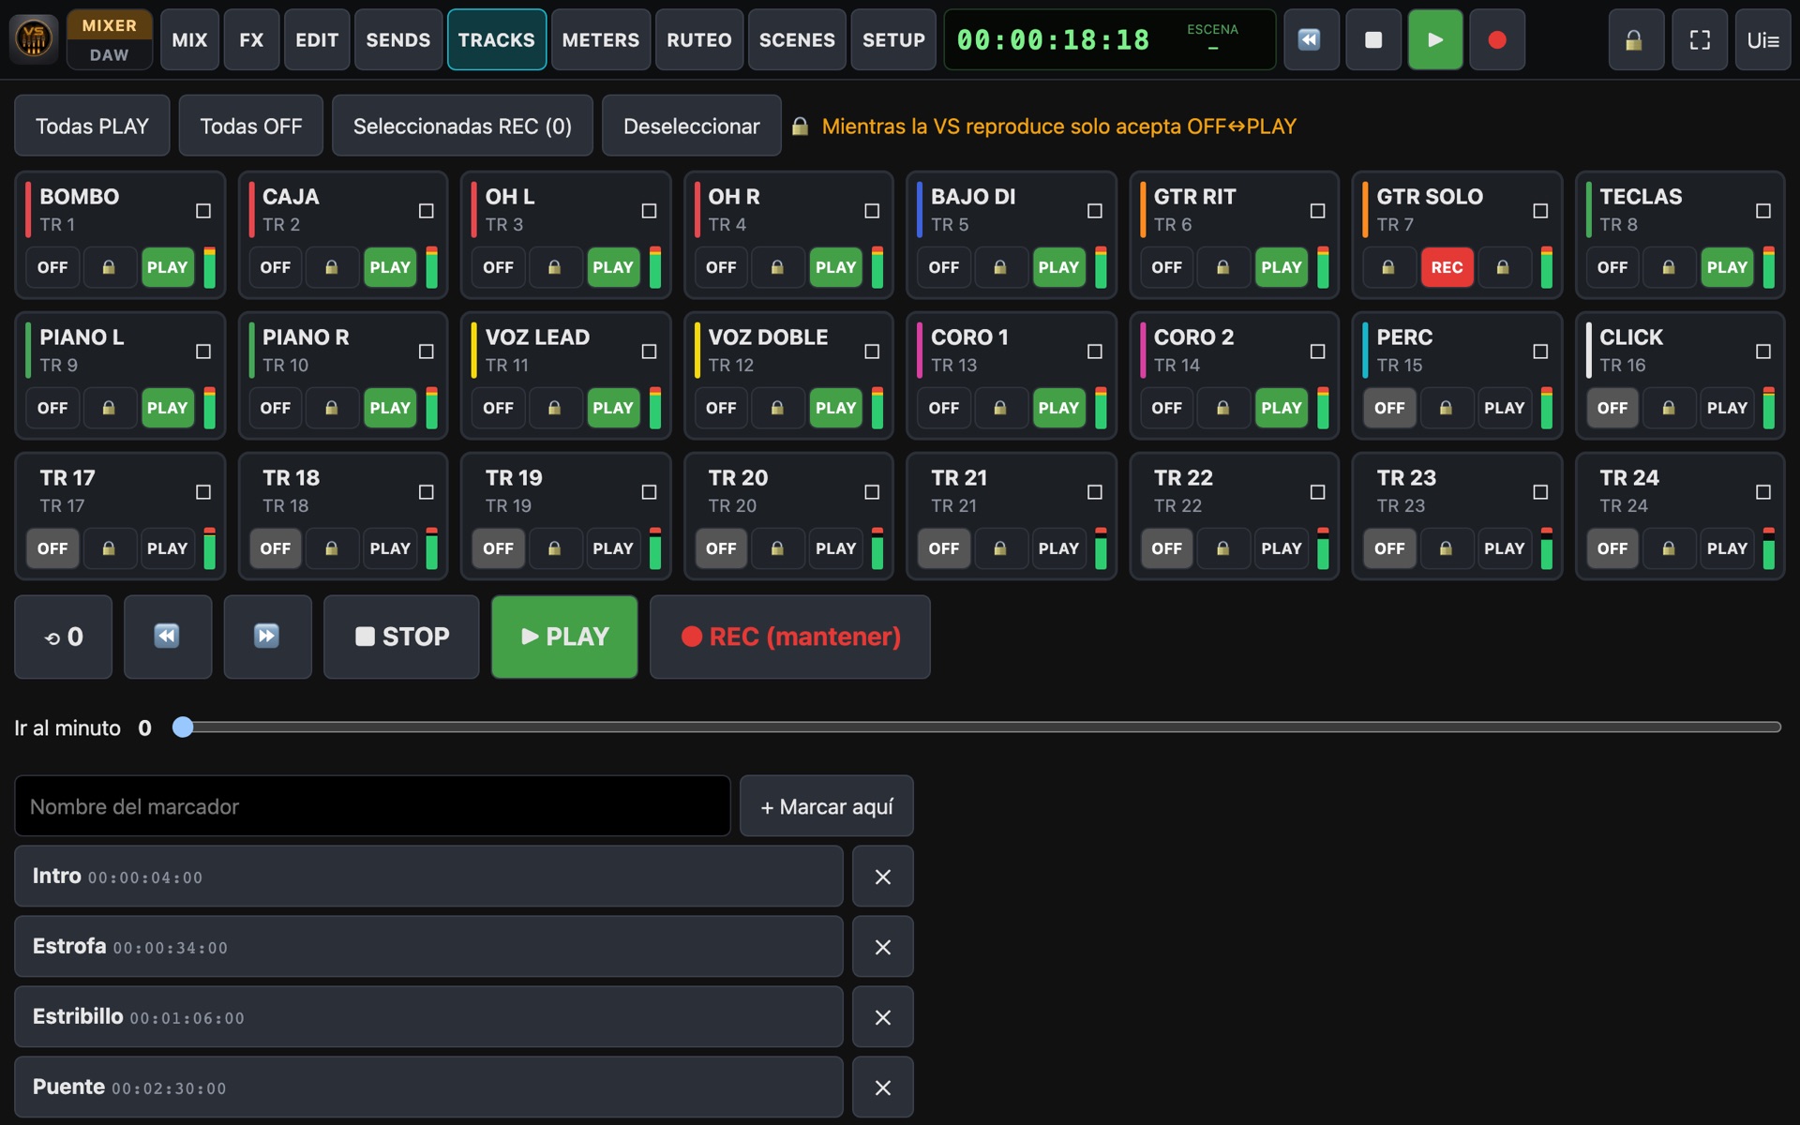Click the Deseleccionar button
This screenshot has width=1800, height=1125.
coord(692,126)
